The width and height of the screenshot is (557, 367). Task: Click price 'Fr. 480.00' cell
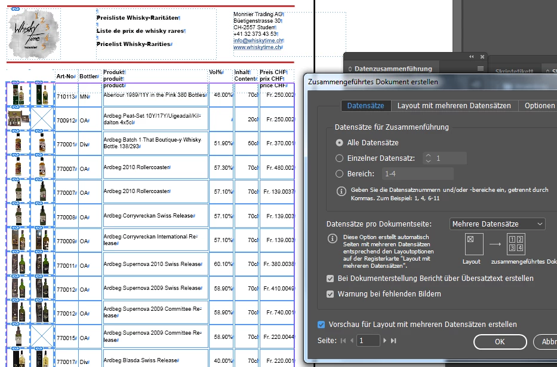pyautogui.click(x=277, y=167)
